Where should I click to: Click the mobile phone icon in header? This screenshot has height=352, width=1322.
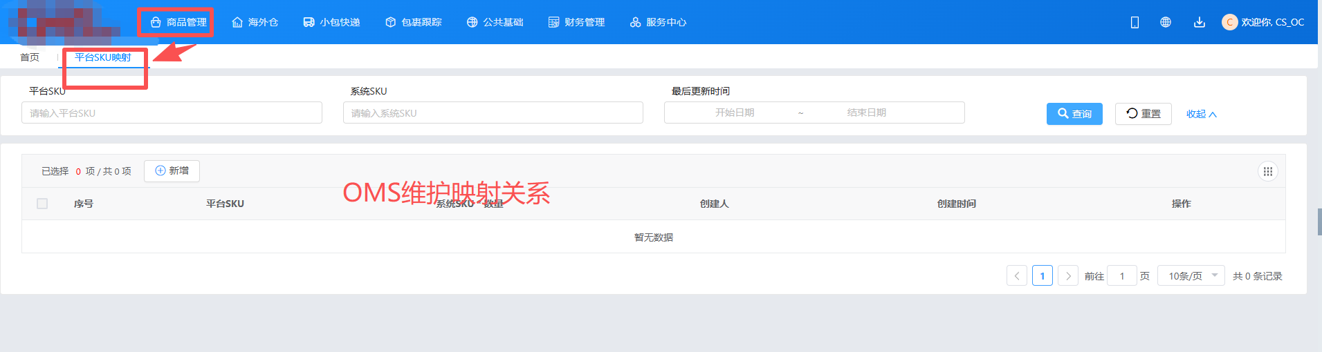[1135, 22]
